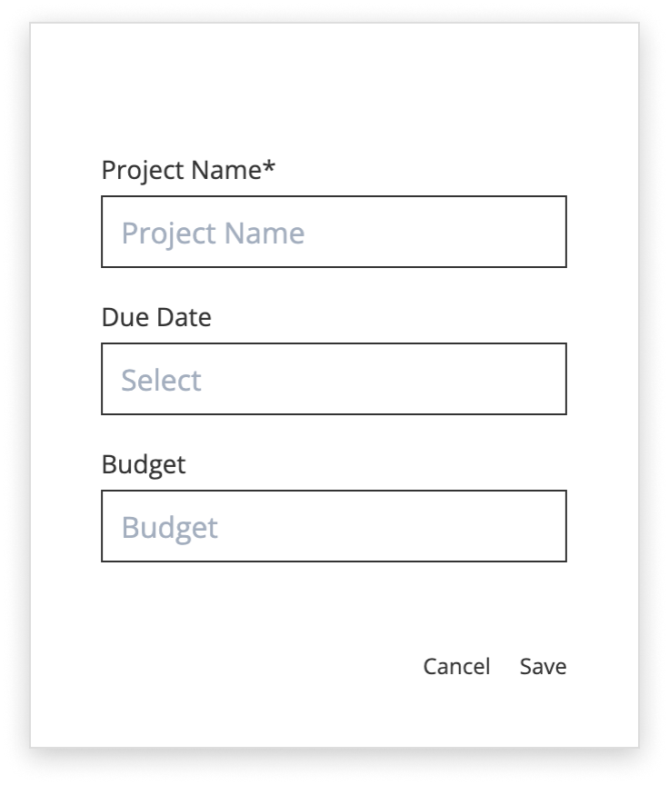Click the Save action in the footer
This screenshot has height=785, width=669.
click(x=544, y=665)
